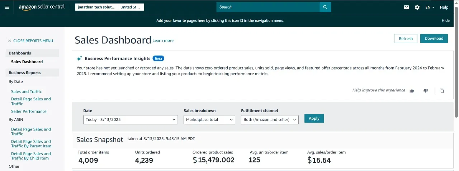Open the EN language dropdown
This screenshot has height=171, width=459.
click(430, 7)
